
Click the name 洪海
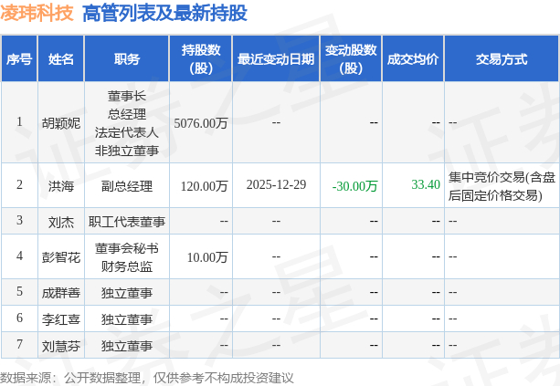tap(61, 185)
